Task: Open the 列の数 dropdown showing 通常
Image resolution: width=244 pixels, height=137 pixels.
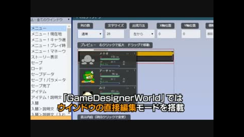Action: [x=90, y=34]
